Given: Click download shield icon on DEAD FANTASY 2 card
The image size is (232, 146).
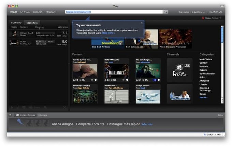Looking at the screenshot, I should tap(127, 80).
